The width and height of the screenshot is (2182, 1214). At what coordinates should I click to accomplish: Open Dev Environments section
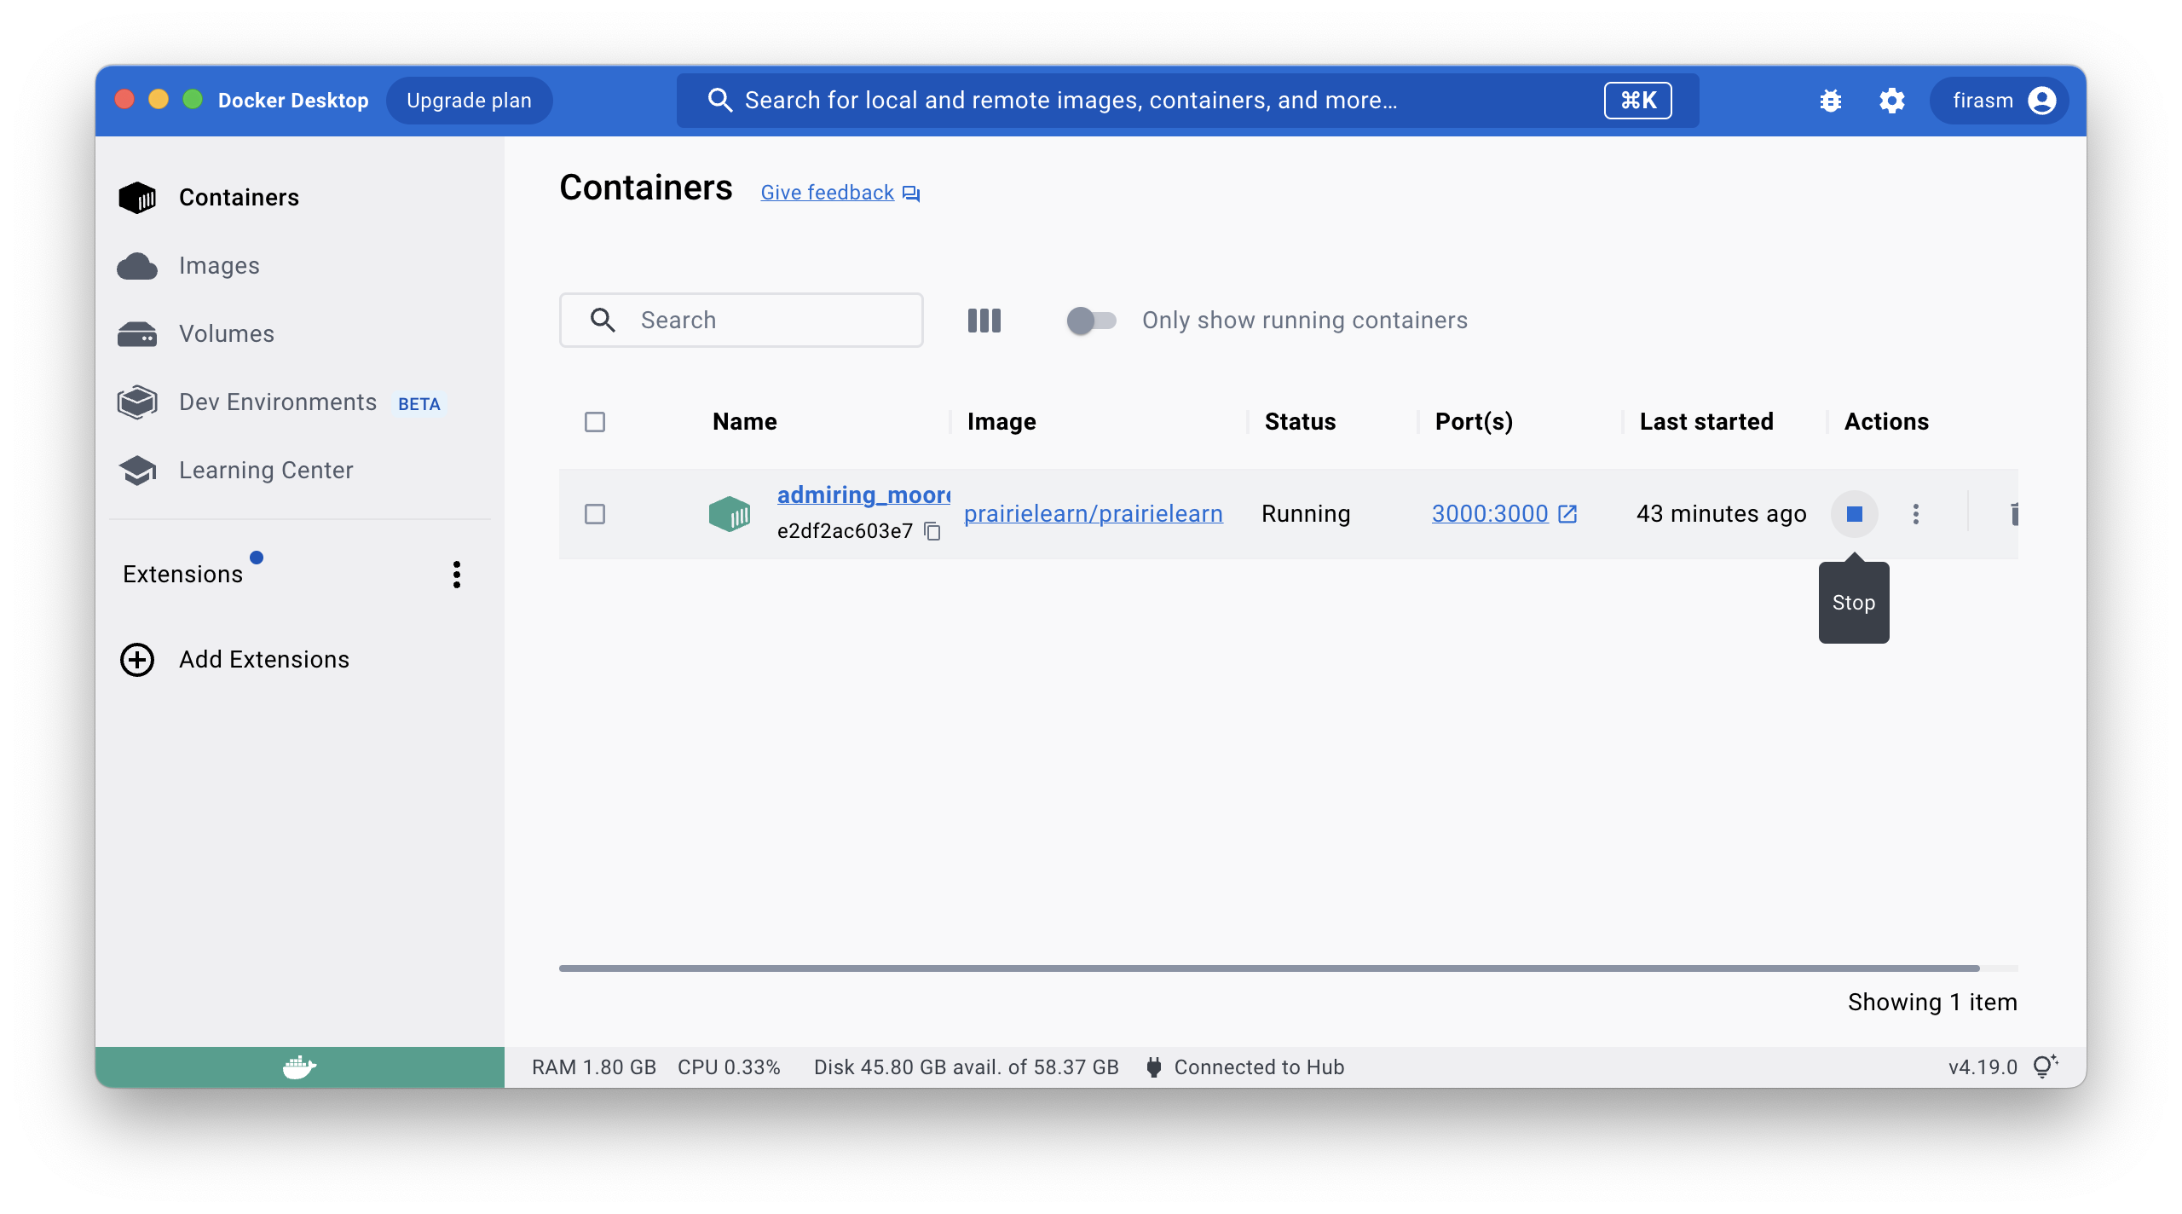pyautogui.click(x=300, y=402)
